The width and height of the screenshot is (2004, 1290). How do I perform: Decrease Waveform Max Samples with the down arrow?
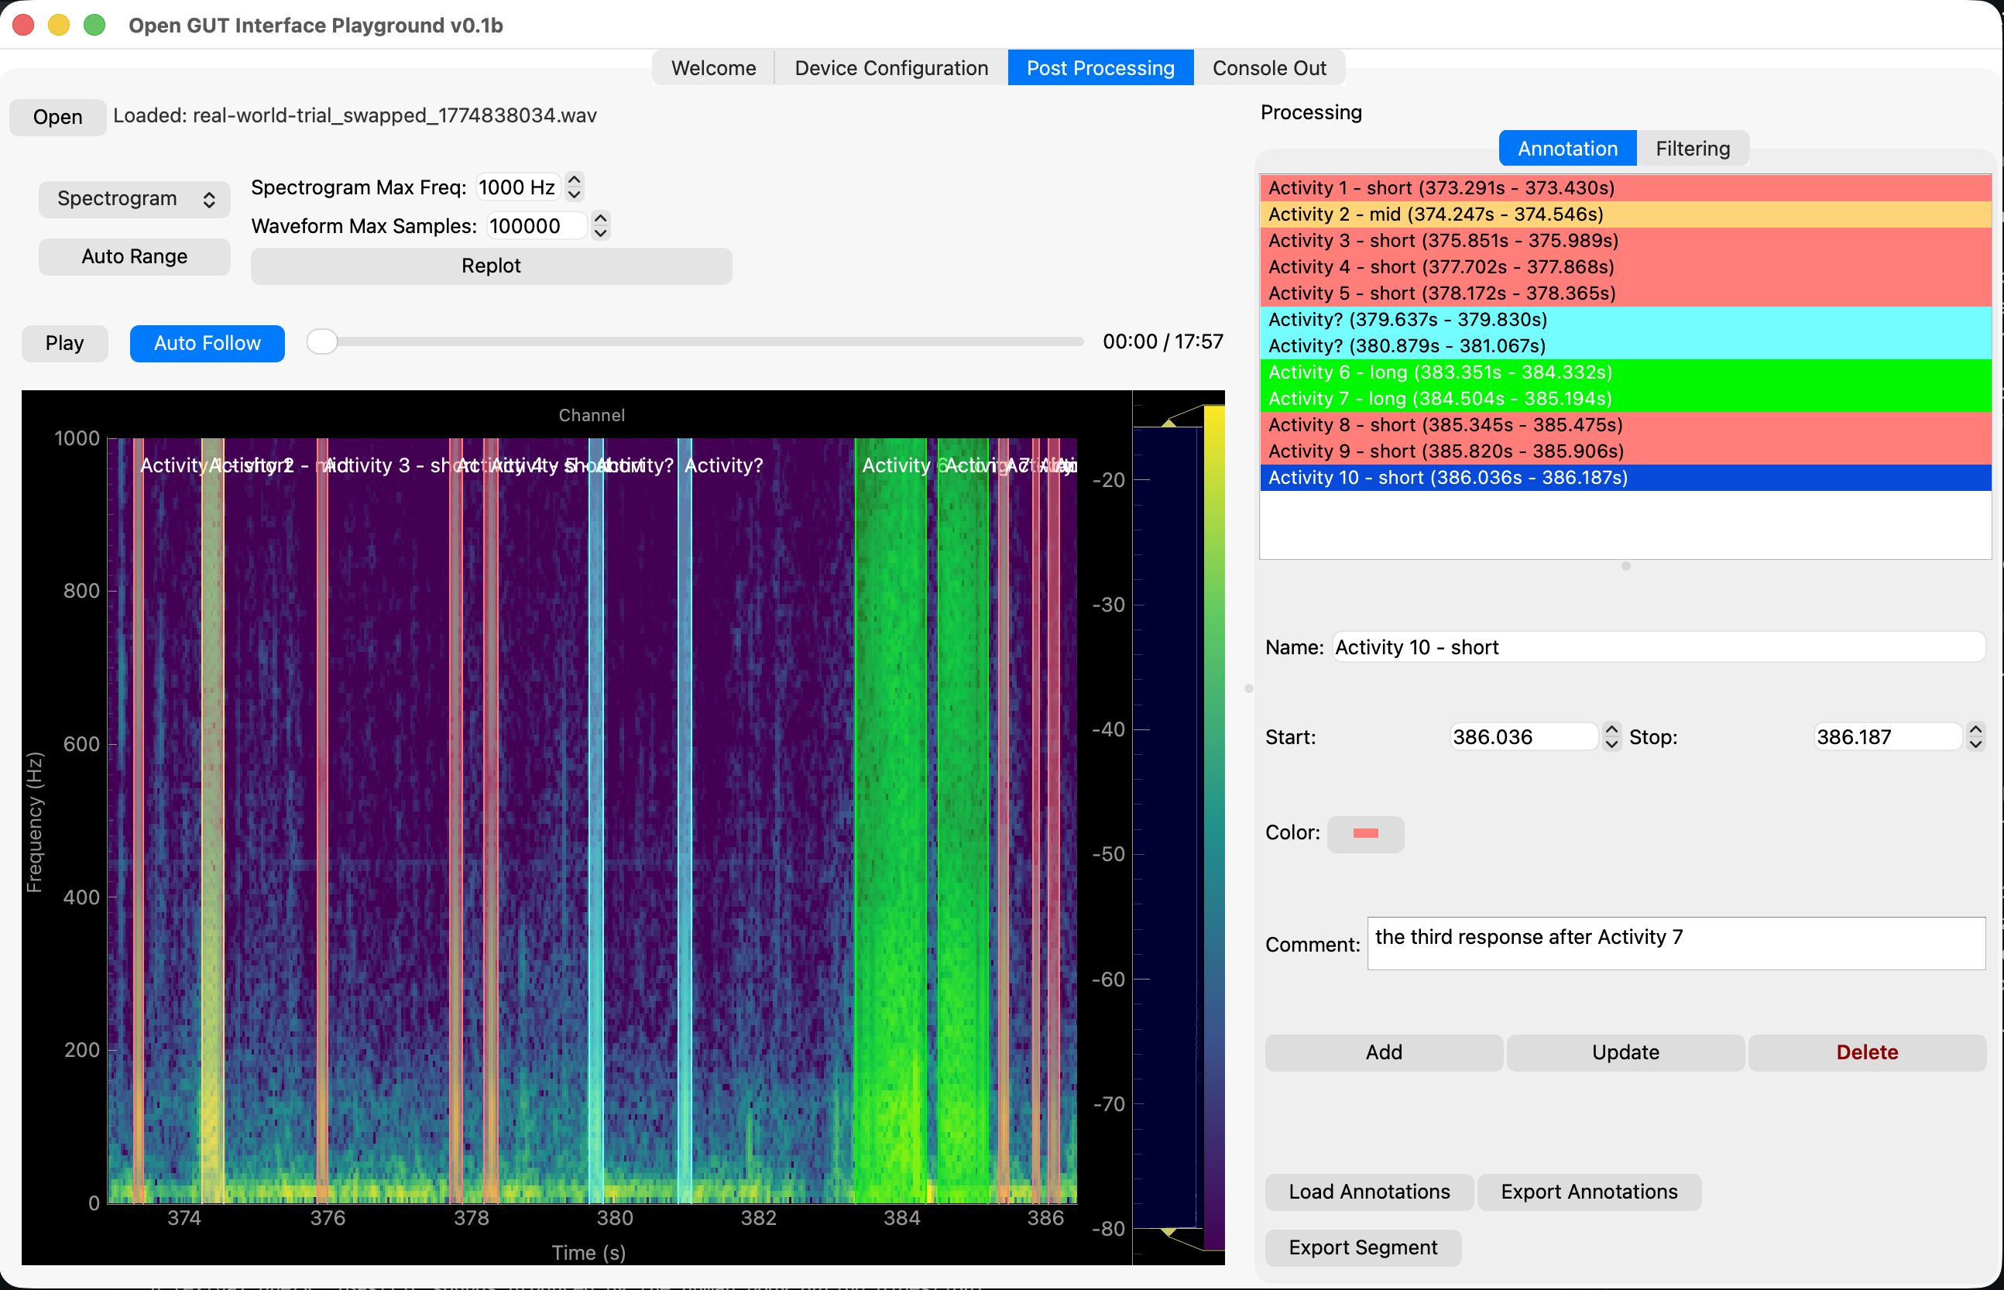pyautogui.click(x=600, y=234)
